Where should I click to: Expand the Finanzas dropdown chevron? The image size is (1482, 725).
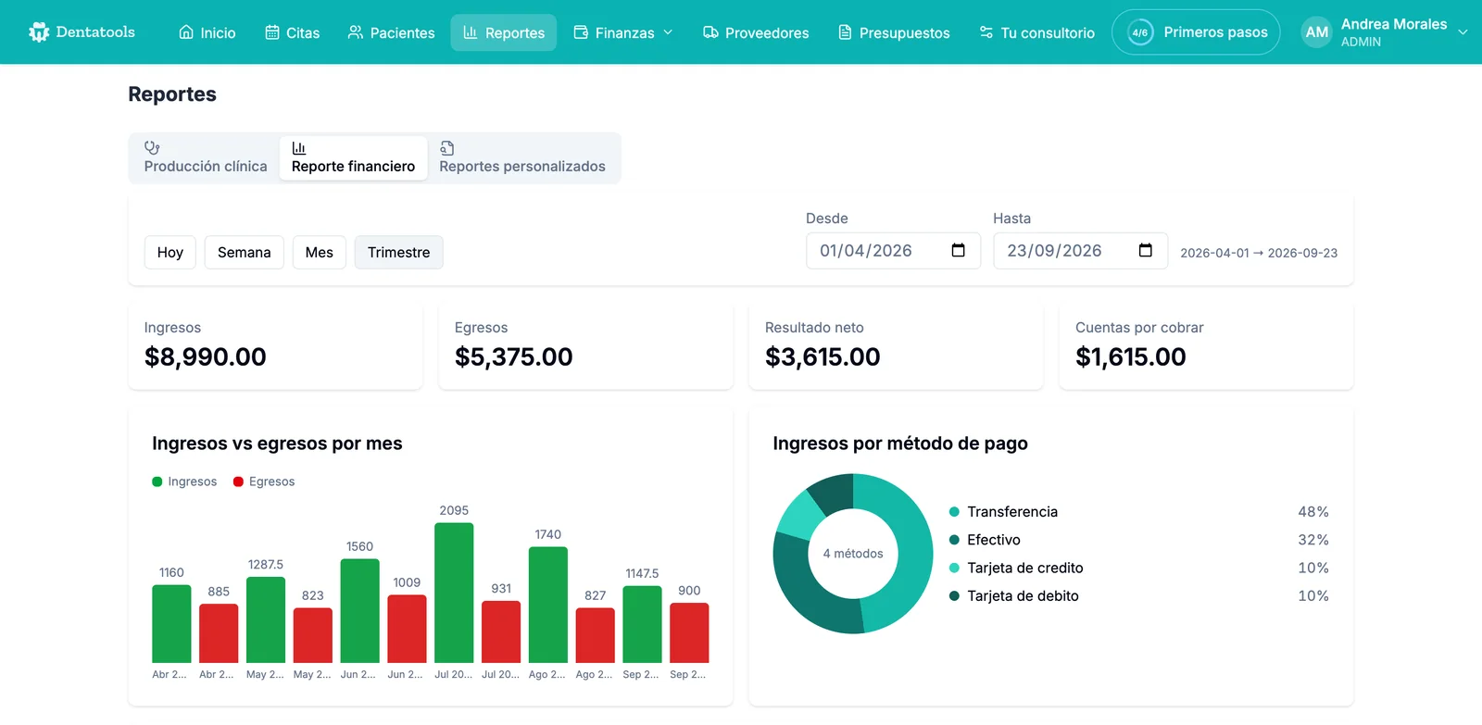(x=668, y=32)
